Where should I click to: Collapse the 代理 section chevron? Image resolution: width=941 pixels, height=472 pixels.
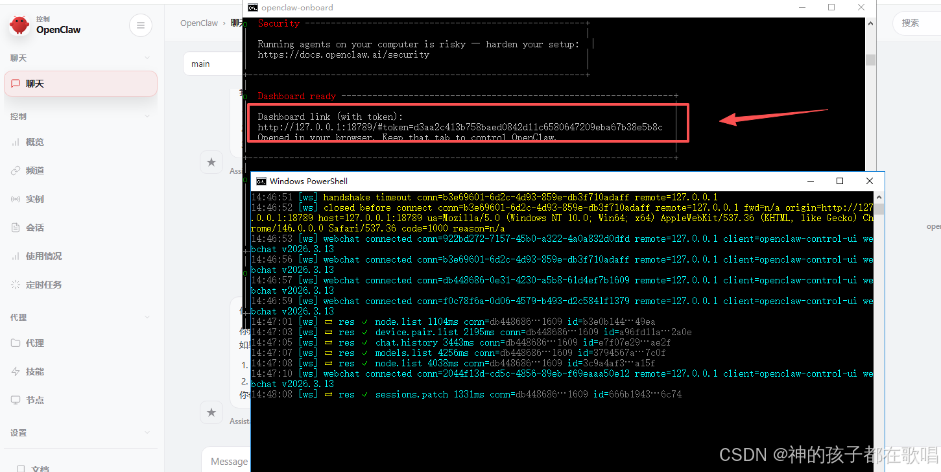coord(147,318)
